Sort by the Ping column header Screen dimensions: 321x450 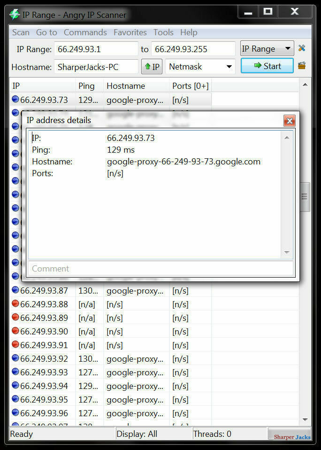90,86
